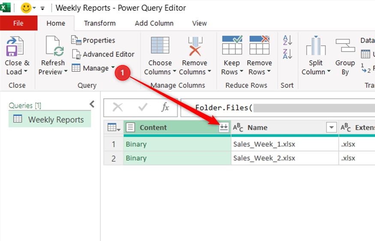This screenshot has height=241, width=375.
Task: Select the Sales_Week_1.xlsx cell
Action: (285, 144)
